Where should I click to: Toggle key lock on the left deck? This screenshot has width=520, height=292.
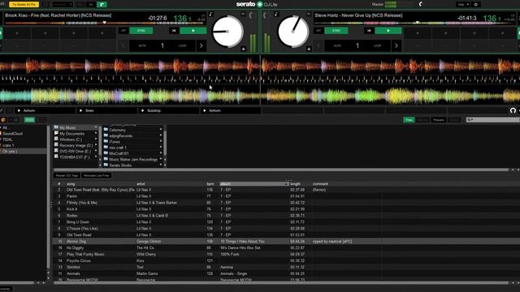point(210,15)
